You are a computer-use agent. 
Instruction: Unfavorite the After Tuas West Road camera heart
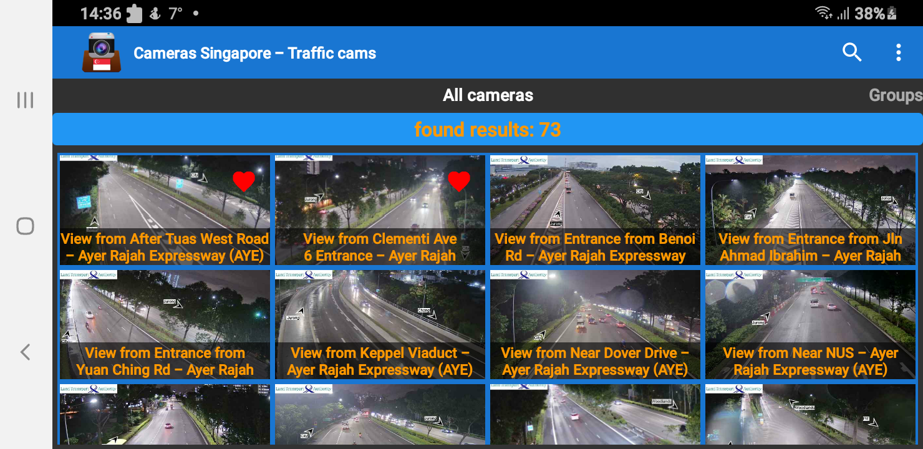pyautogui.click(x=244, y=181)
